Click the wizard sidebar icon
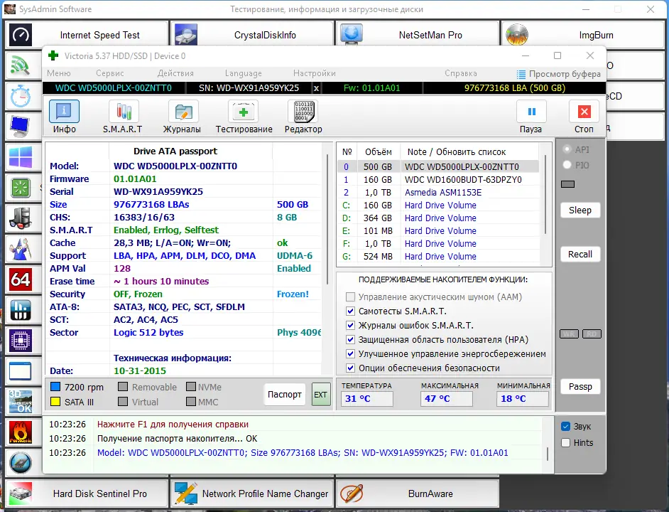The width and height of the screenshot is (669, 512). click(20, 249)
